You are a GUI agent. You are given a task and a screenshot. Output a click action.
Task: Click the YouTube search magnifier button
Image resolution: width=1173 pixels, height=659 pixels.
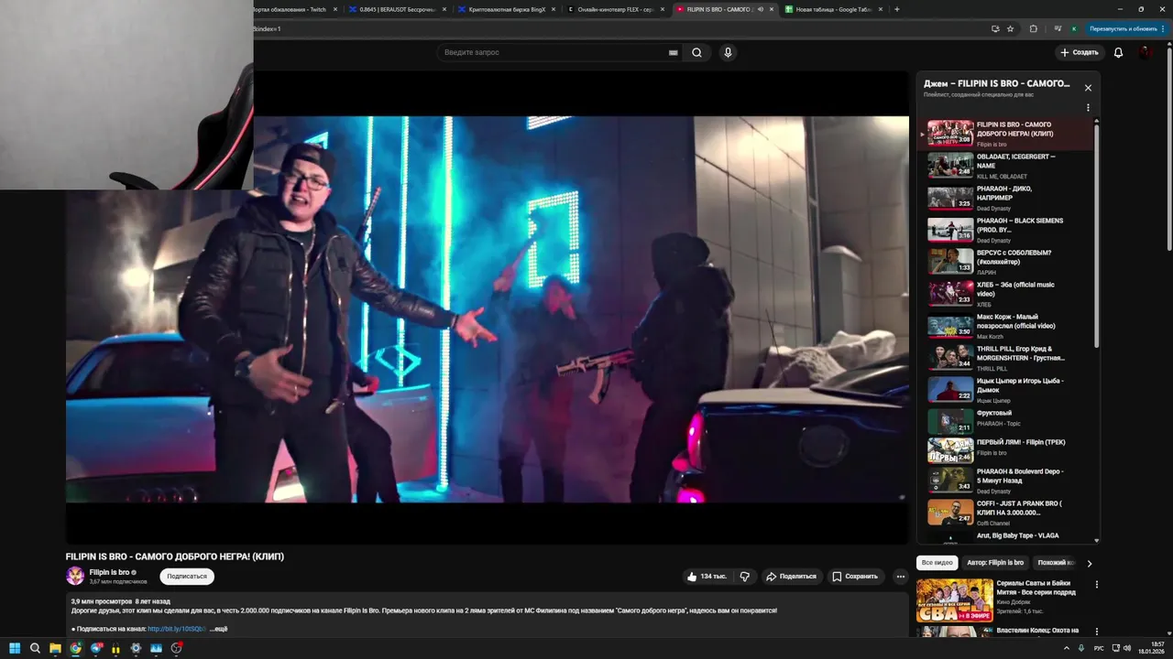click(x=696, y=52)
